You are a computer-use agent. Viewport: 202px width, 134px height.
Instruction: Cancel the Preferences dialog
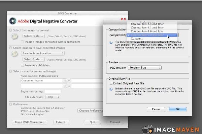(x=156, y=109)
